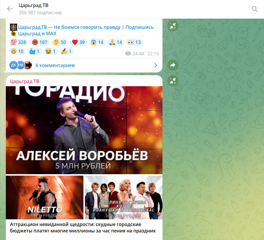Click the ЛМ commenter avatar
264x240 pixels.
(20, 65)
